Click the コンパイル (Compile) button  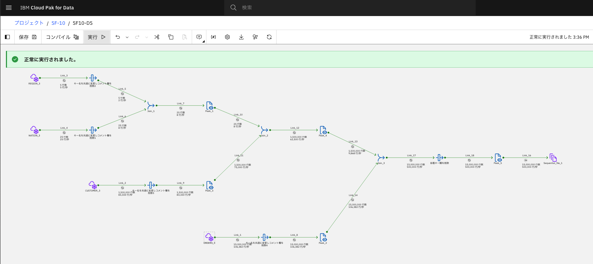pos(63,37)
